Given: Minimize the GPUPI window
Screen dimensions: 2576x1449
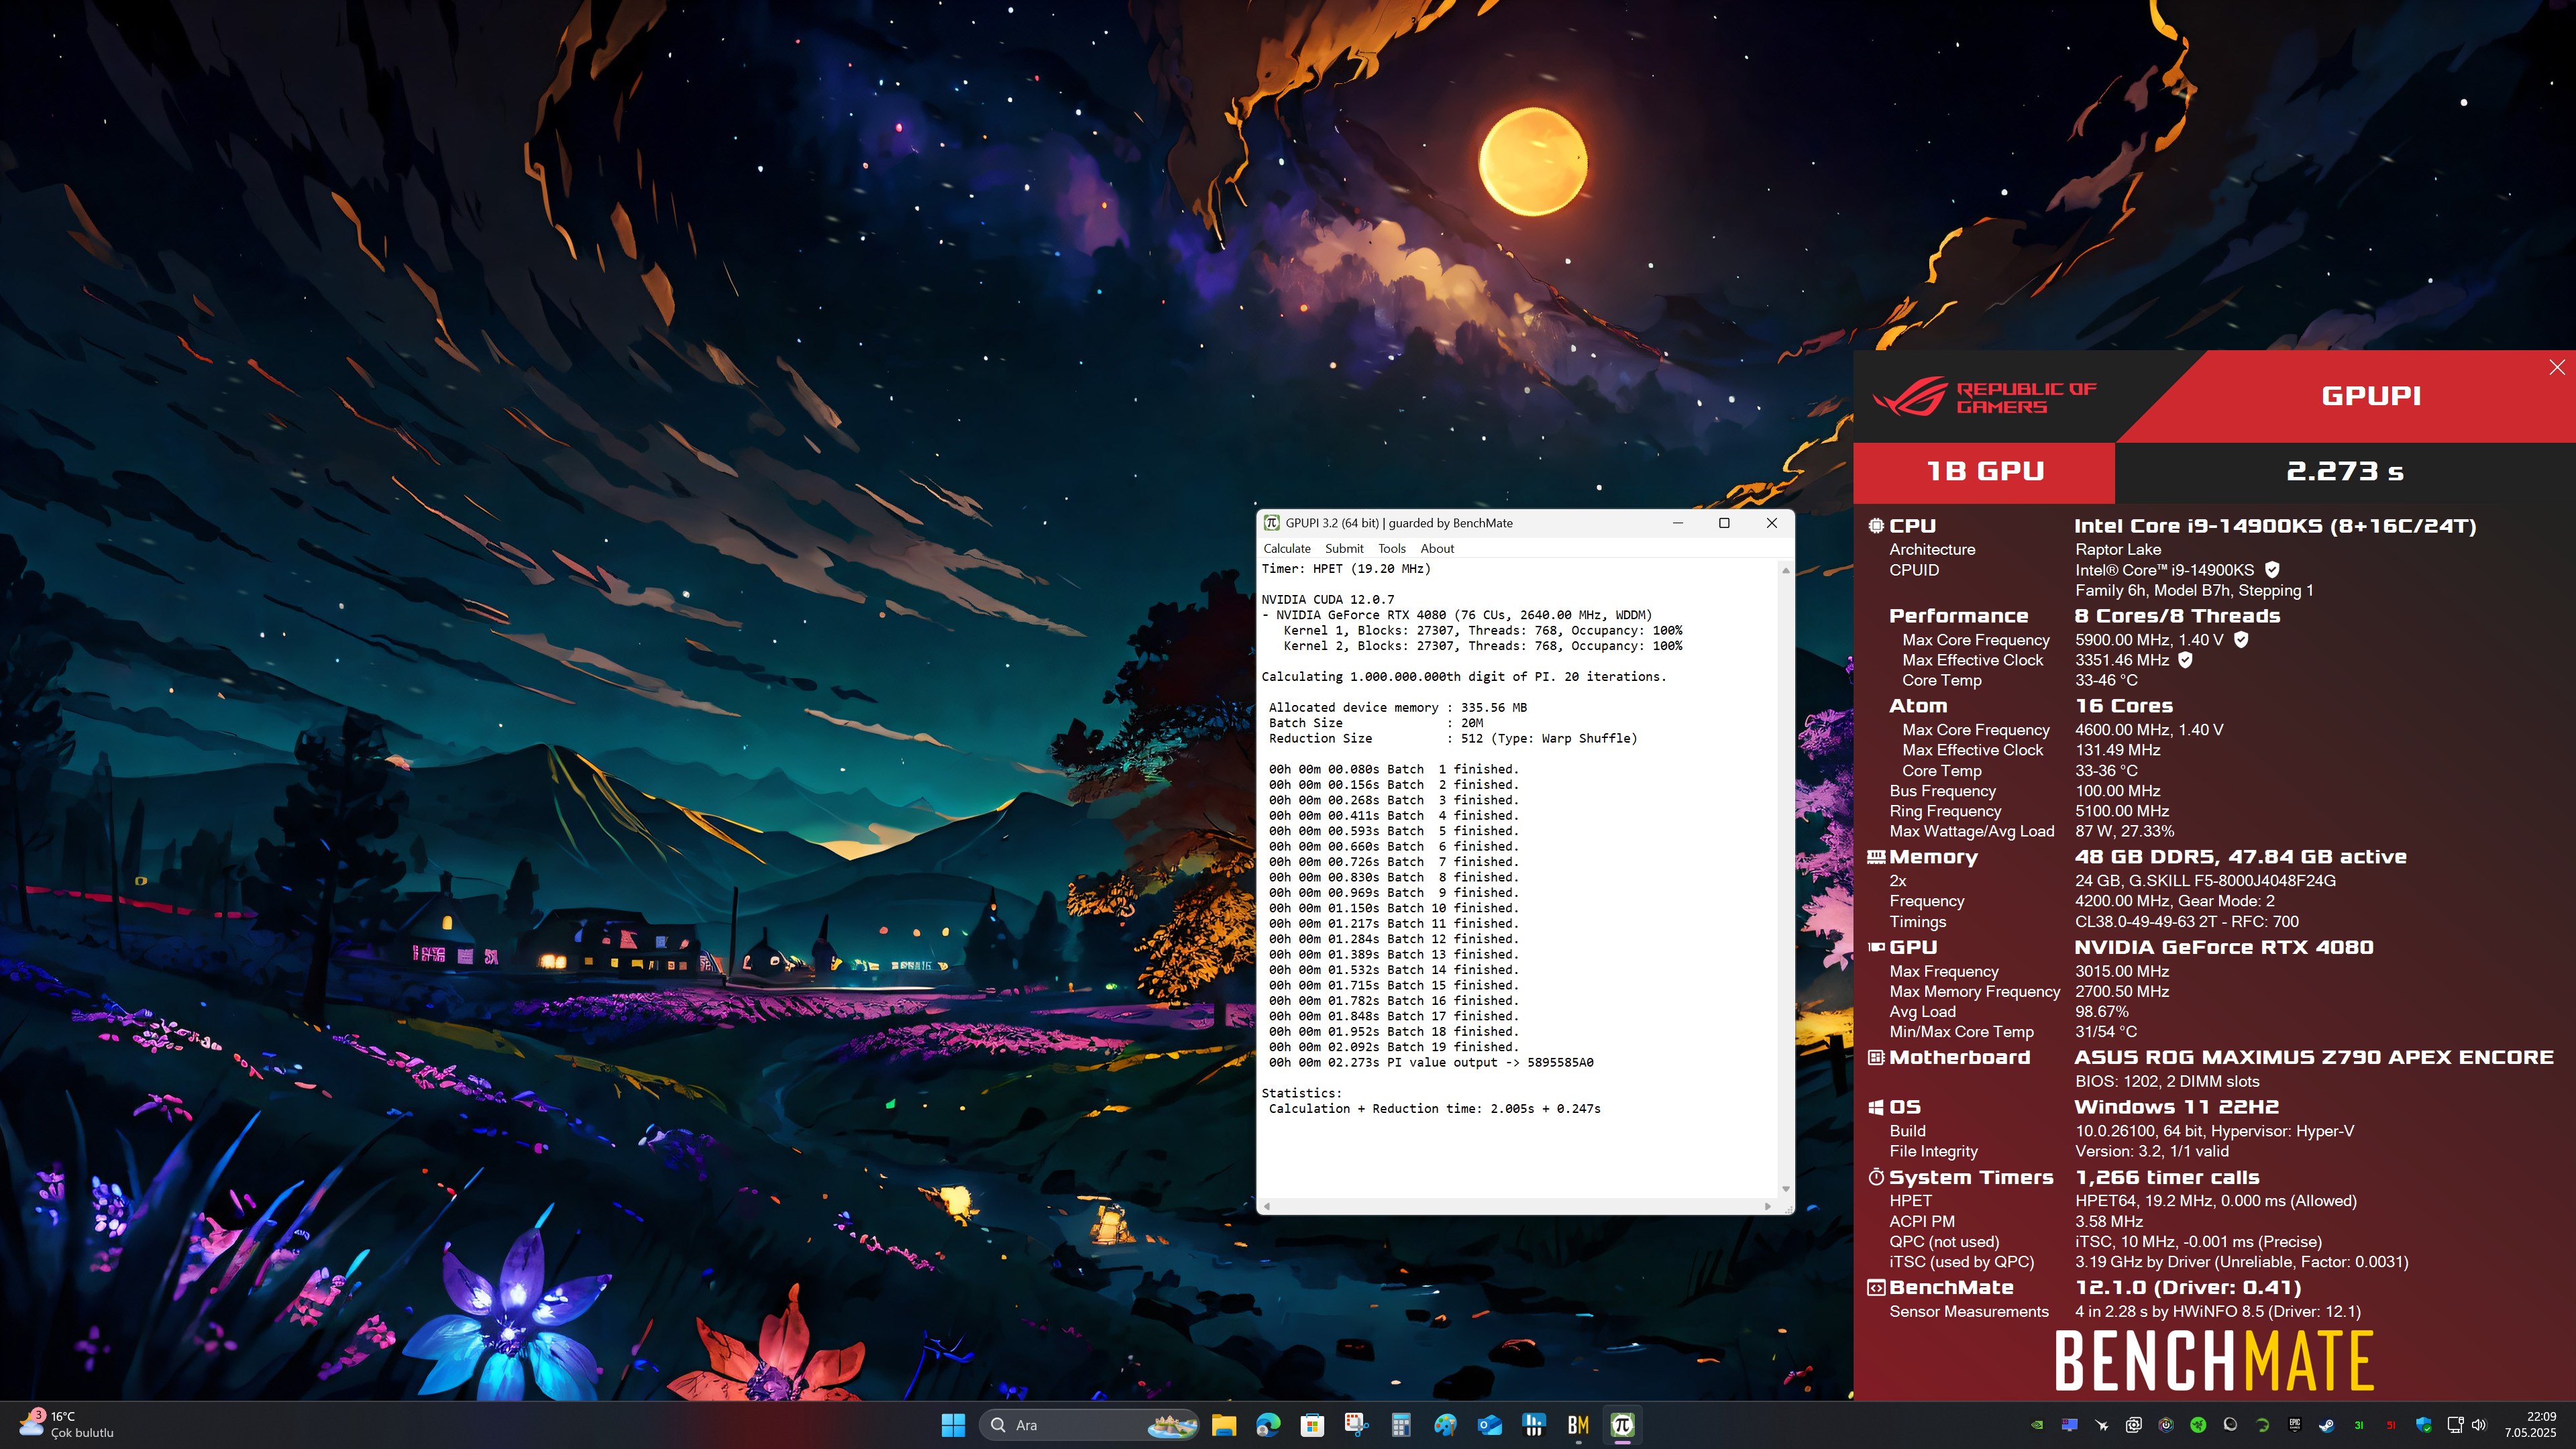Looking at the screenshot, I should pyautogui.click(x=1678, y=523).
